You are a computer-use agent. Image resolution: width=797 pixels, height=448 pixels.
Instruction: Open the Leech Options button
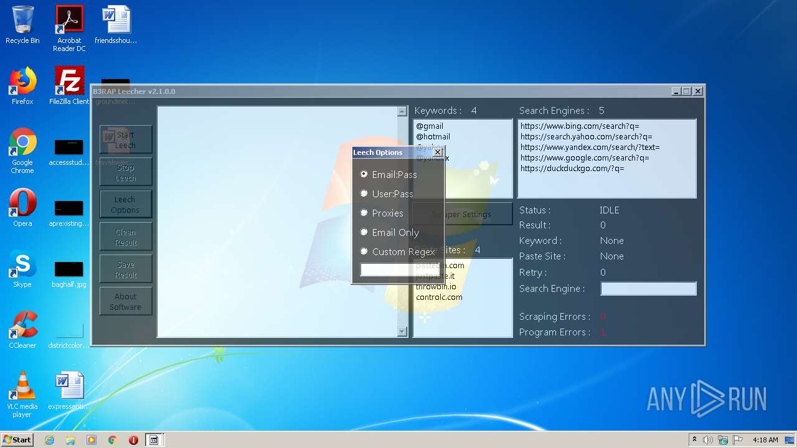tap(125, 204)
